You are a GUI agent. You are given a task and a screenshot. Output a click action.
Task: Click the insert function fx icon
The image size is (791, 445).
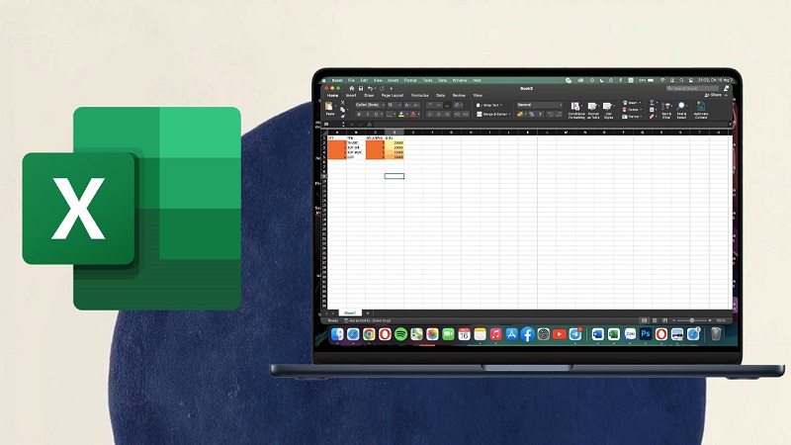[370, 125]
